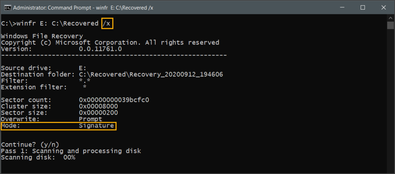Click the vertical scrollbar thumb
The width and height of the screenshot is (395, 174).
(390, 25)
